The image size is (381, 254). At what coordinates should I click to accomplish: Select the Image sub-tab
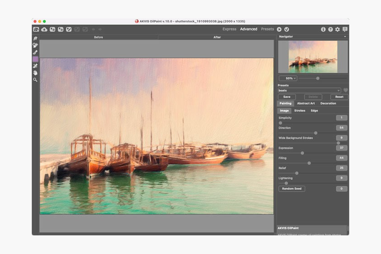284,111
